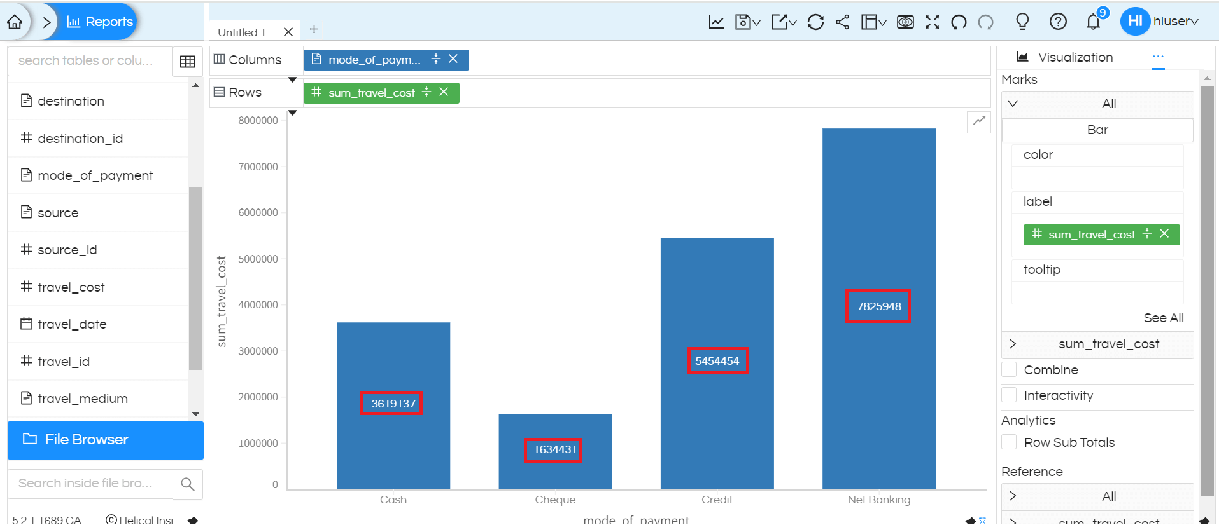Open the layout dropdown
The width and height of the screenshot is (1219, 525).
(874, 22)
